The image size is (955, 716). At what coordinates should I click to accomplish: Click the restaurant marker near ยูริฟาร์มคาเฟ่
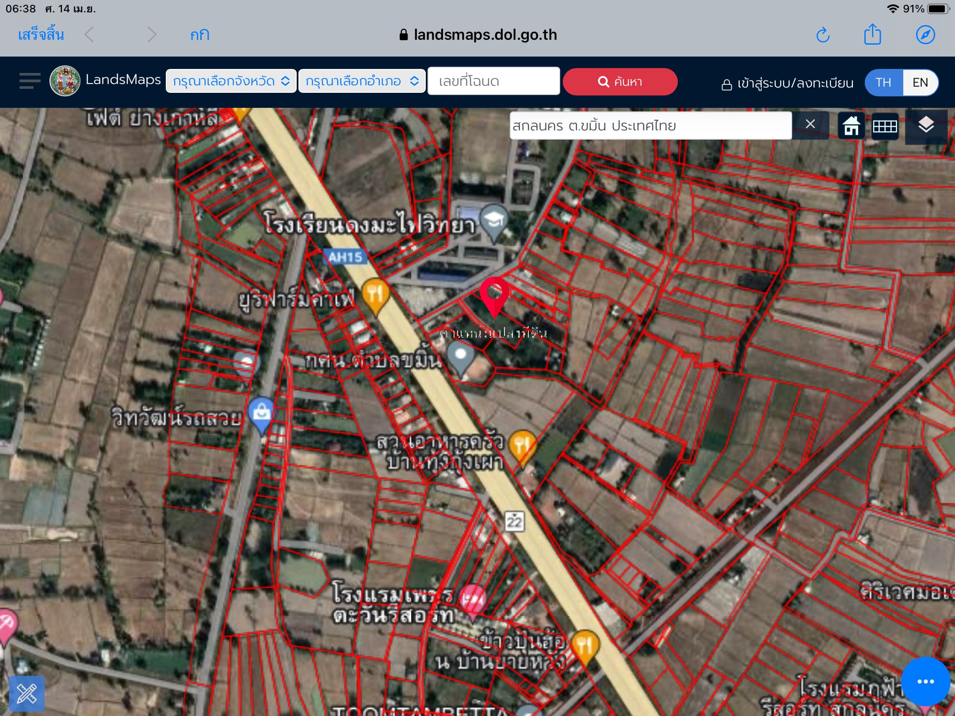[376, 297]
